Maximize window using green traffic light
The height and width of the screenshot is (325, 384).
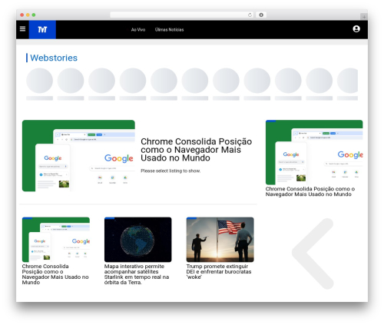[x=34, y=15]
